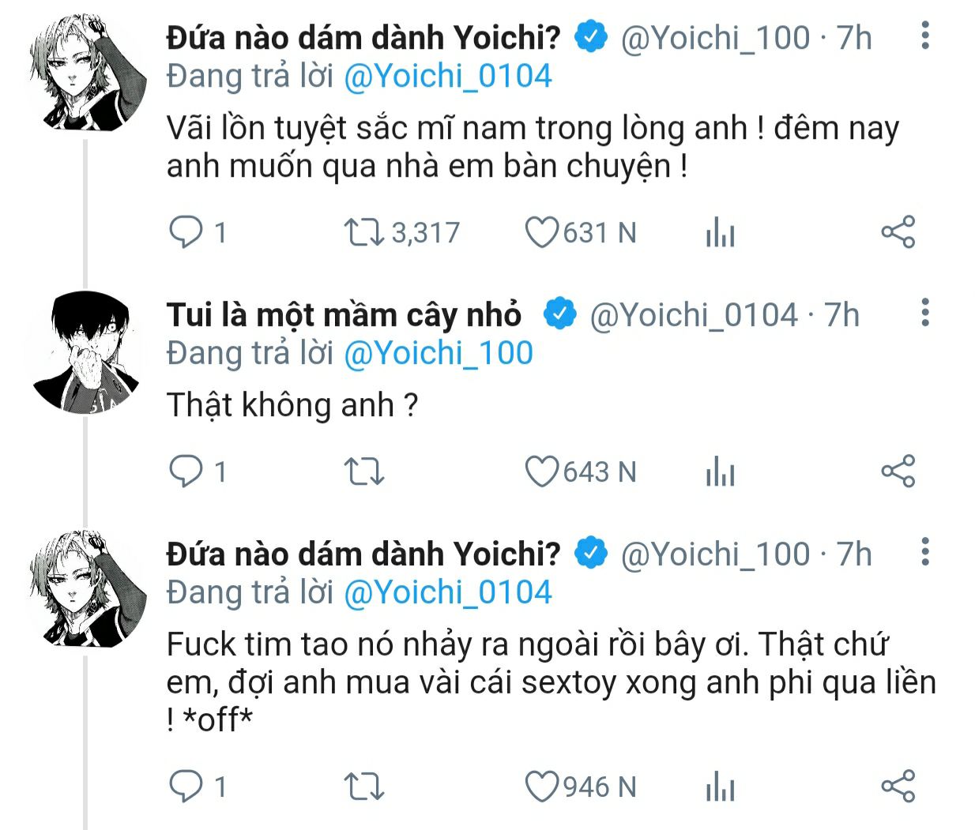Click display name "Đứa nào dám dành Yoichi?" in the first tweet

pyautogui.click(x=363, y=37)
